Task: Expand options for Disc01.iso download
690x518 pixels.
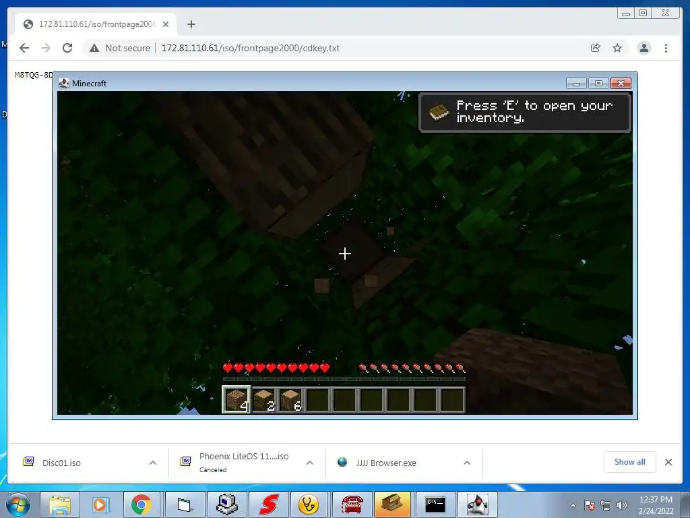Action: coord(153,463)
